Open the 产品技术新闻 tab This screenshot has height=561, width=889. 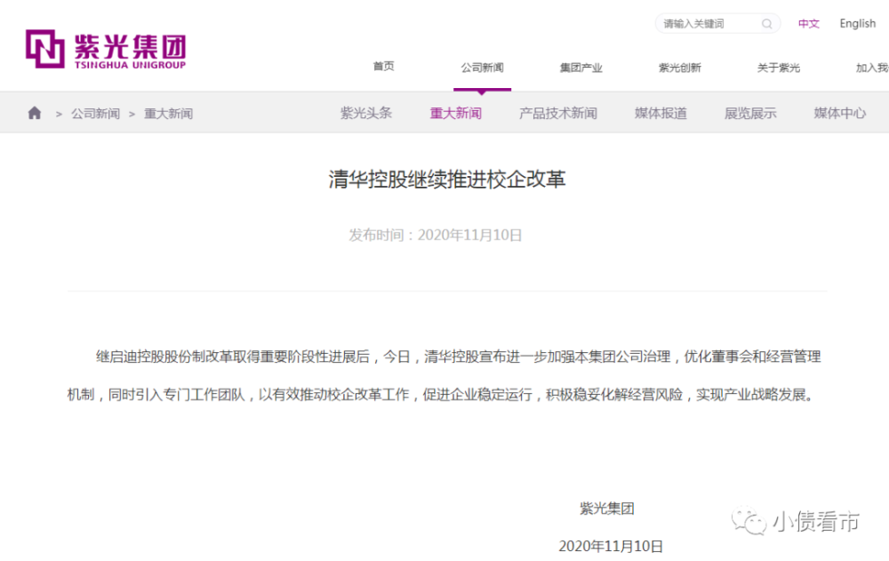[x=557, y=113]
